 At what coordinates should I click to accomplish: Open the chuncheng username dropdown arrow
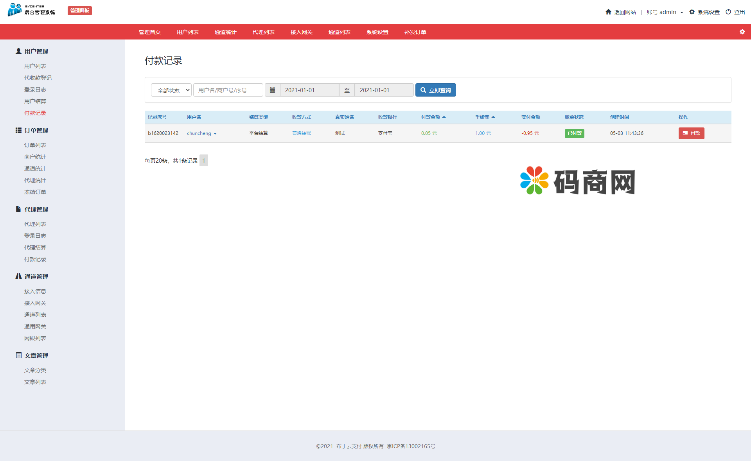tap(215, 134)
